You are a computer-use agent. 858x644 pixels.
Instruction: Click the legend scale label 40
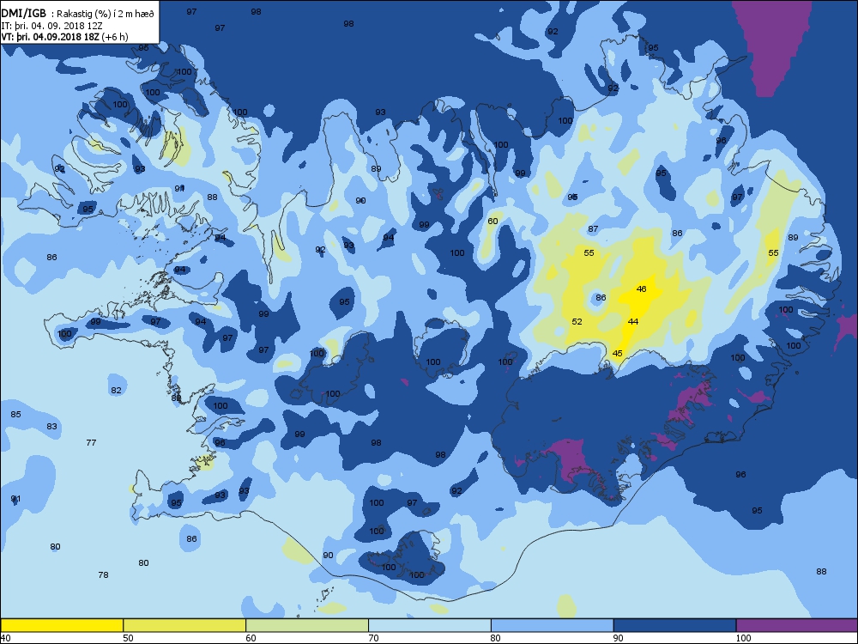point(5,638)
